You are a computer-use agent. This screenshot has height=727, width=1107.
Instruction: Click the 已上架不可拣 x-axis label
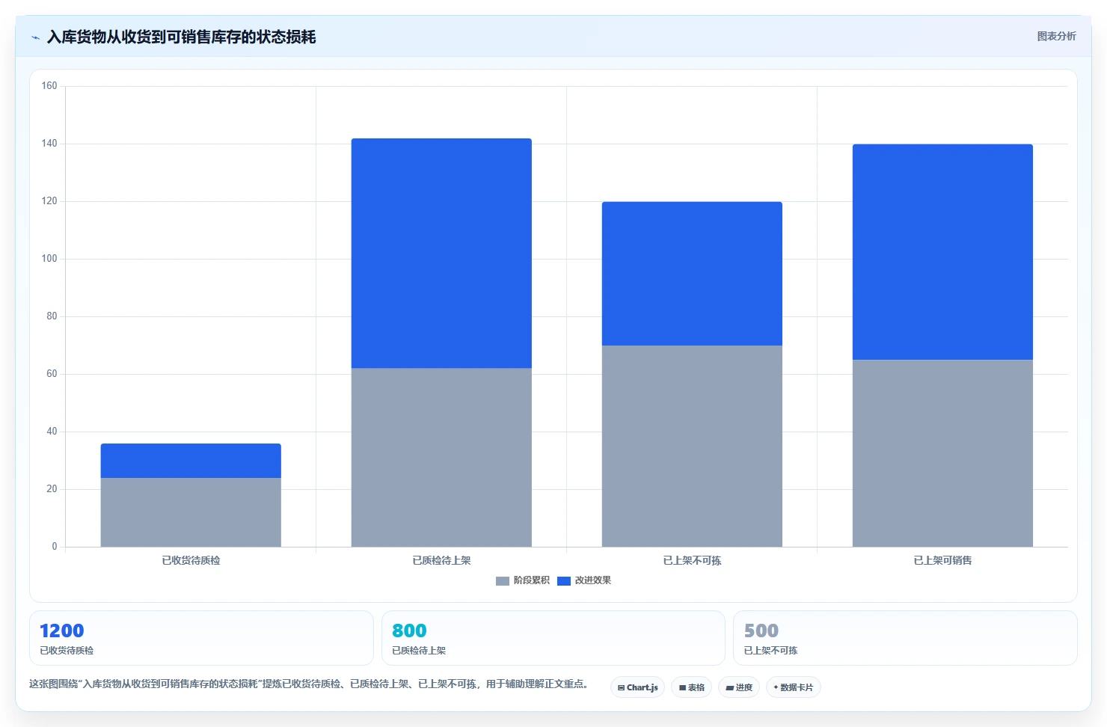point(692,560)
